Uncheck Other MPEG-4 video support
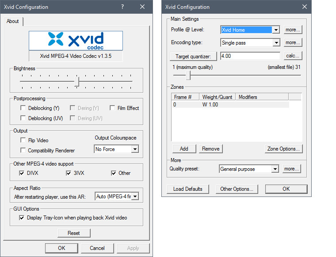Screen dimensions: 336x257 click(x=113, y=173)
